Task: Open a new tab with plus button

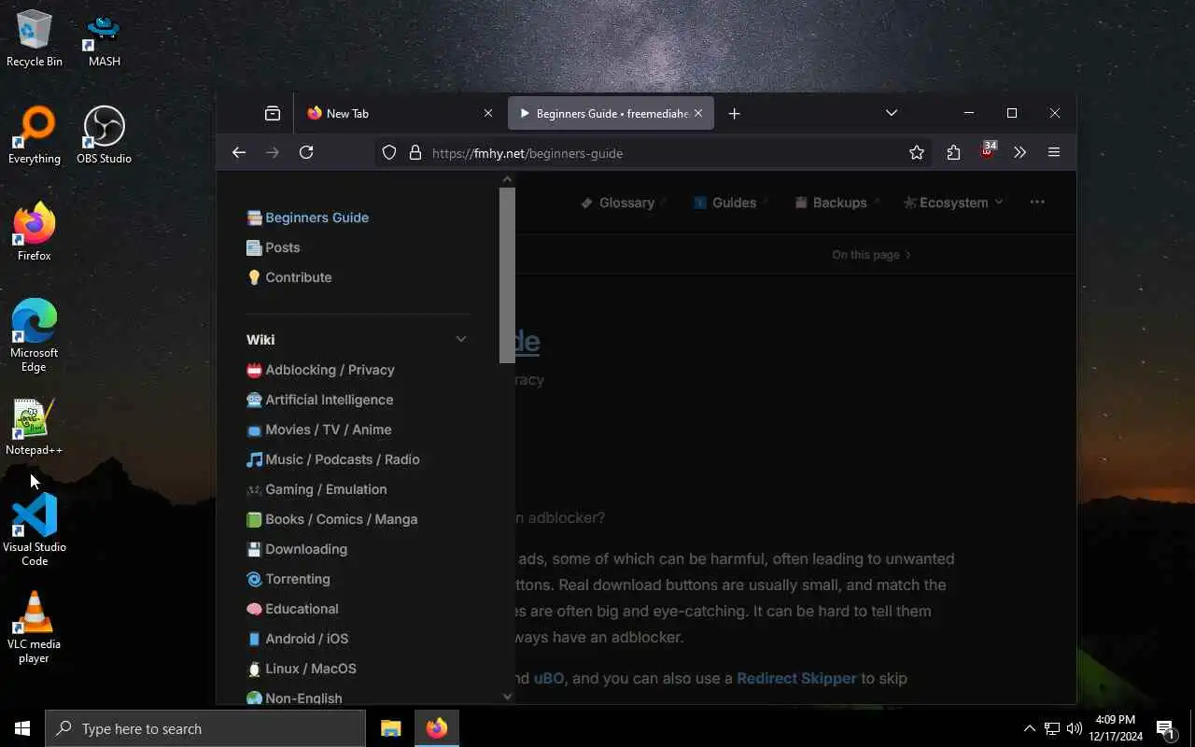Action: (735, 113)
